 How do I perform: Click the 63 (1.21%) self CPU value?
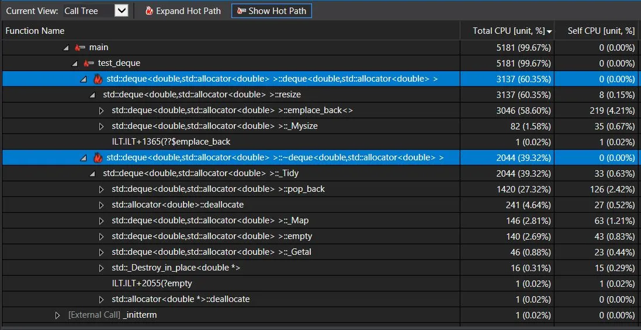pyautogui.click(x=616, y=220)
